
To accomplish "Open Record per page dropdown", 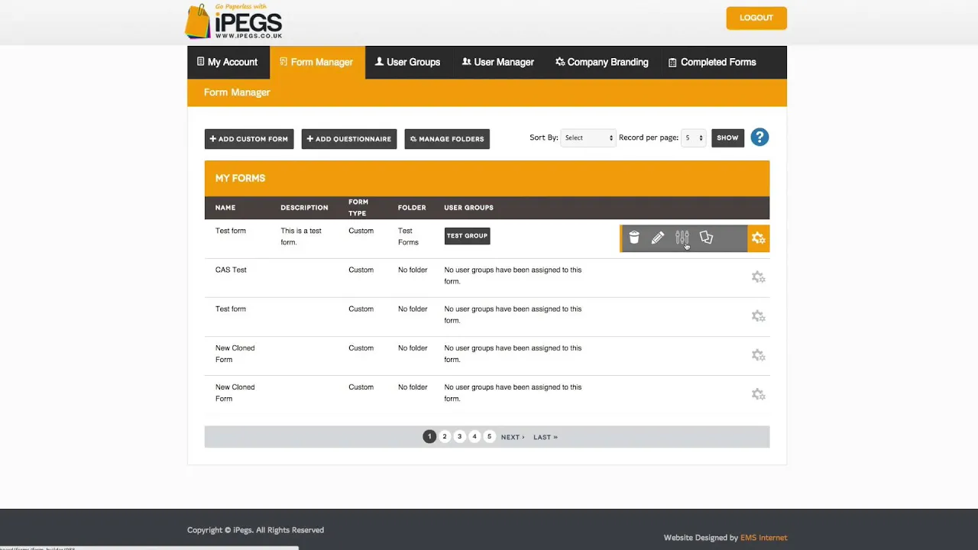I will 693,137.
